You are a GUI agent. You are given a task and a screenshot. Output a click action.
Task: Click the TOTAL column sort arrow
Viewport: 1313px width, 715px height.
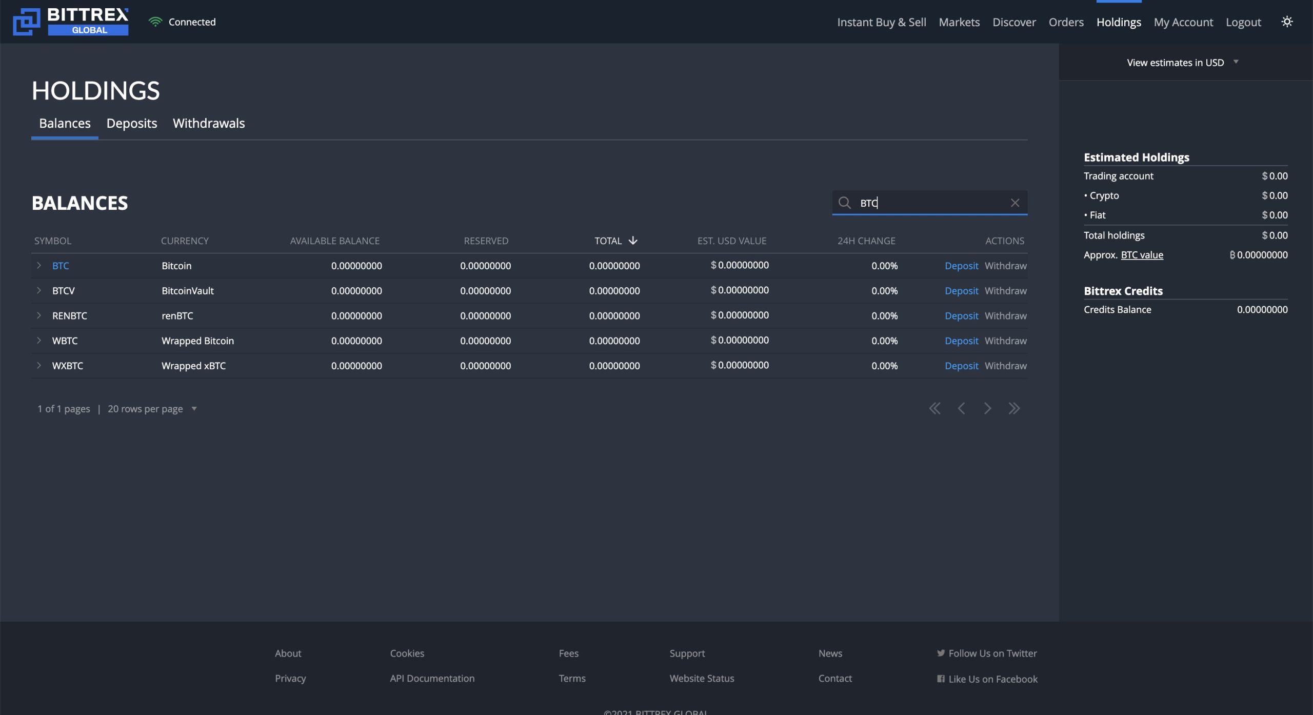pyautogui.click(x=633, y=240)
